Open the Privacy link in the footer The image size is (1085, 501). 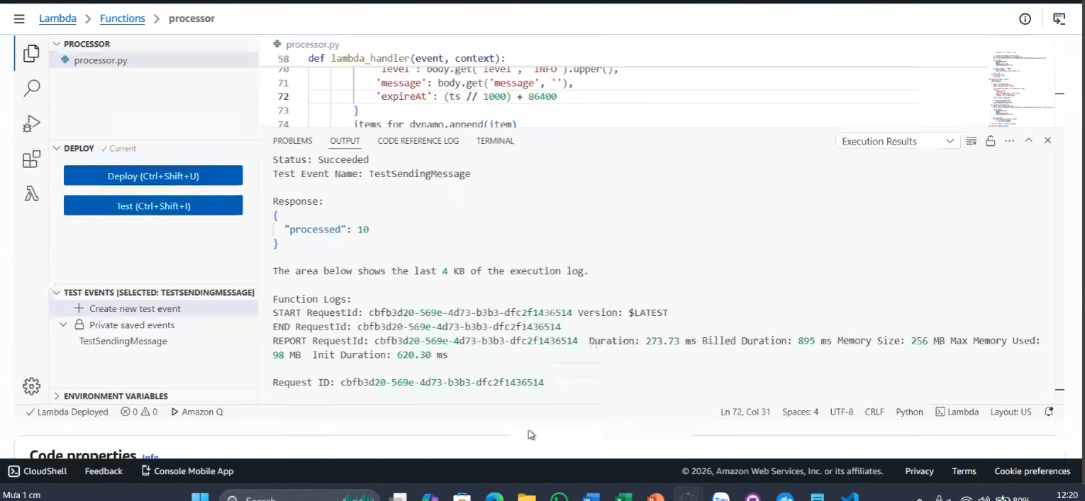click(919, 471)
